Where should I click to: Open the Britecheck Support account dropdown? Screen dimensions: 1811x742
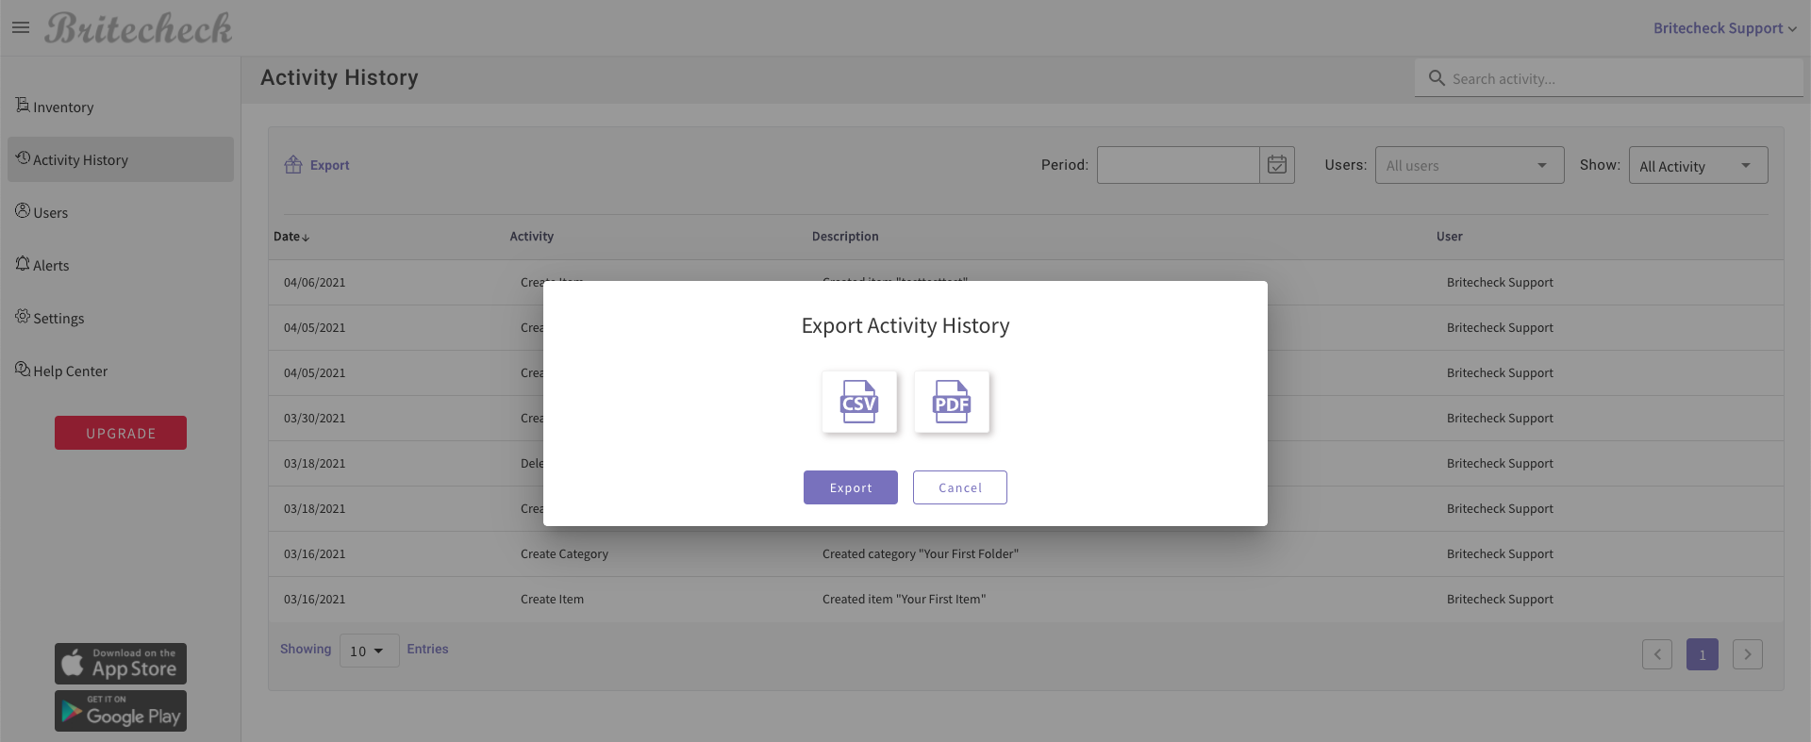click(x=1724, y=28)
